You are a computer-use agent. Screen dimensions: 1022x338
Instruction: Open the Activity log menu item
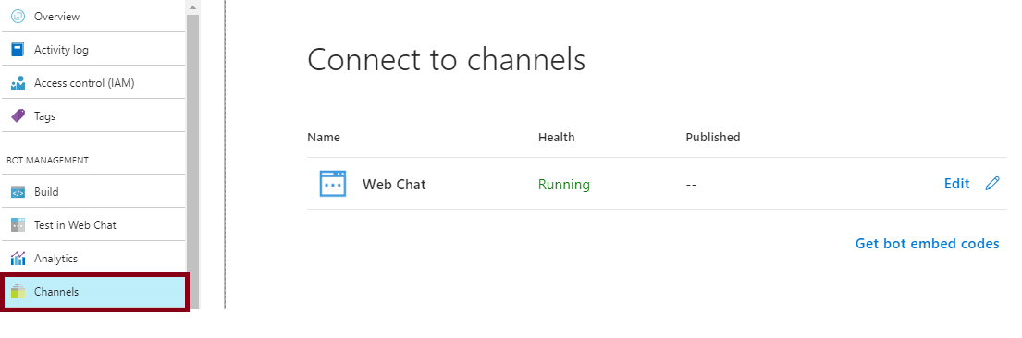[x=93, y=50]
